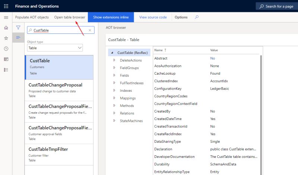Screen dimensions: 298x175
Task: Collapse the CustTable (RevRec) node
Action: pyautogui.click(x=112, y=53)
